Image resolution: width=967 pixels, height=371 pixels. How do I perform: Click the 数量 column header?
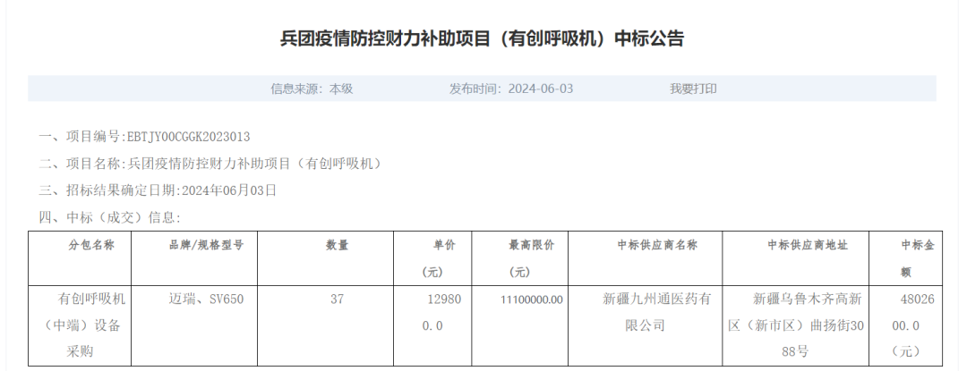point(337,245)
